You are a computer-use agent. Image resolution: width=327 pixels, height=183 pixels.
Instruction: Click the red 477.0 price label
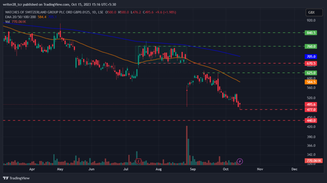(x=311, y=110)
